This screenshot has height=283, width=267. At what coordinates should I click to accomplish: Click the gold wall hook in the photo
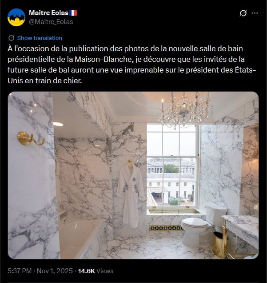[x=31, y=139]
